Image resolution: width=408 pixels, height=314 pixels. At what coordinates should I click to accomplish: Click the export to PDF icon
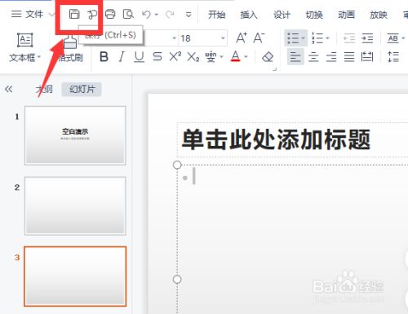(x=92, y=14)
